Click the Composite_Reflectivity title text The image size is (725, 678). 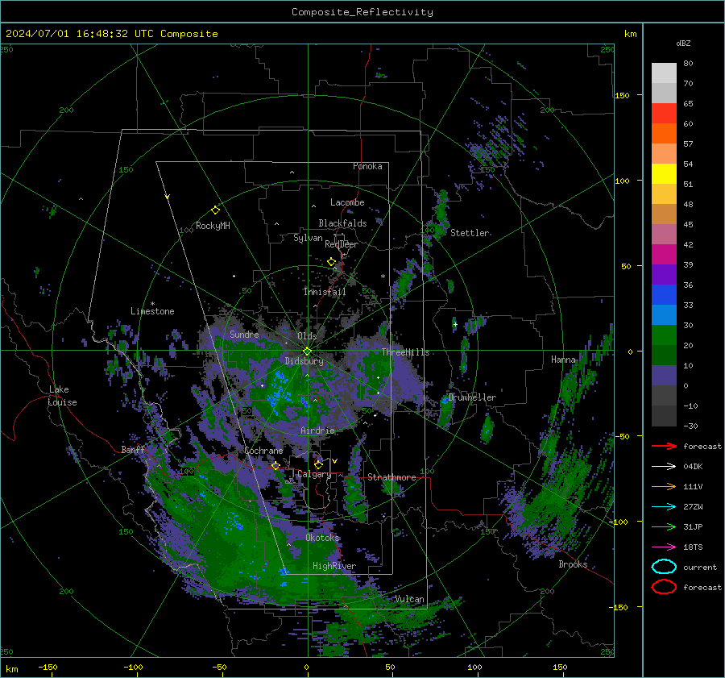click(x=362, y=12)
